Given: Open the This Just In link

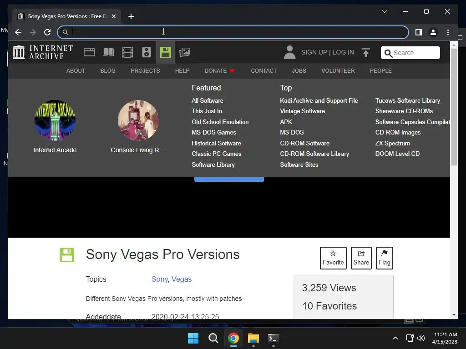Looking at the screenshot, I should pyautogui.click(x=207, y=111).
